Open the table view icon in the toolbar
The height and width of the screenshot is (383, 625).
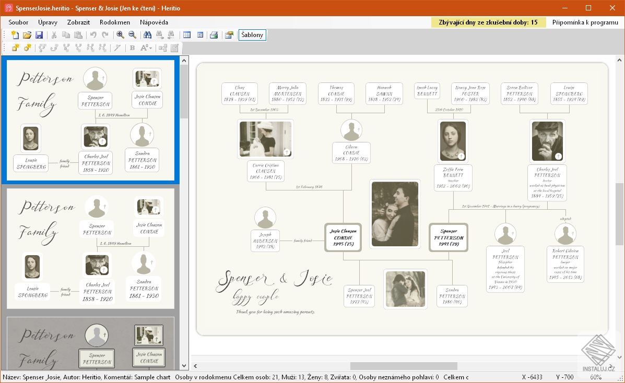(x=187, y=35)
